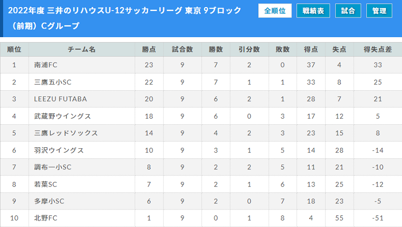
Task: Click the 得失点差 column header
Action: tap(378, 49)
